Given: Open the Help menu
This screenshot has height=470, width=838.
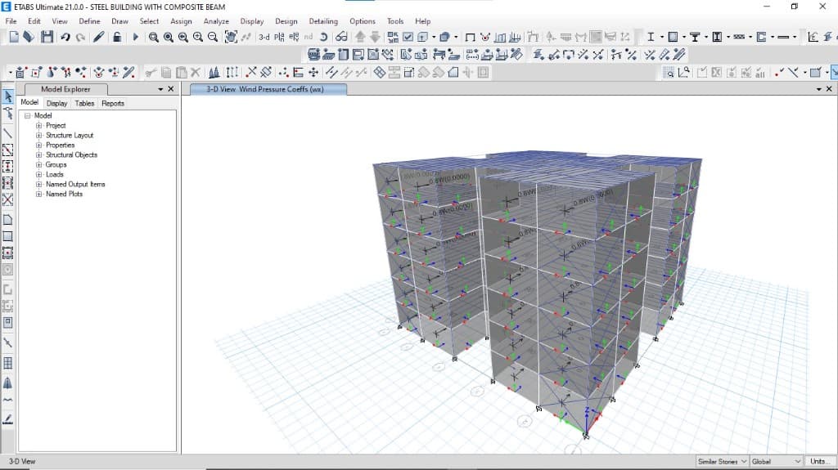Looking at the screenshot, I should 423,21.
